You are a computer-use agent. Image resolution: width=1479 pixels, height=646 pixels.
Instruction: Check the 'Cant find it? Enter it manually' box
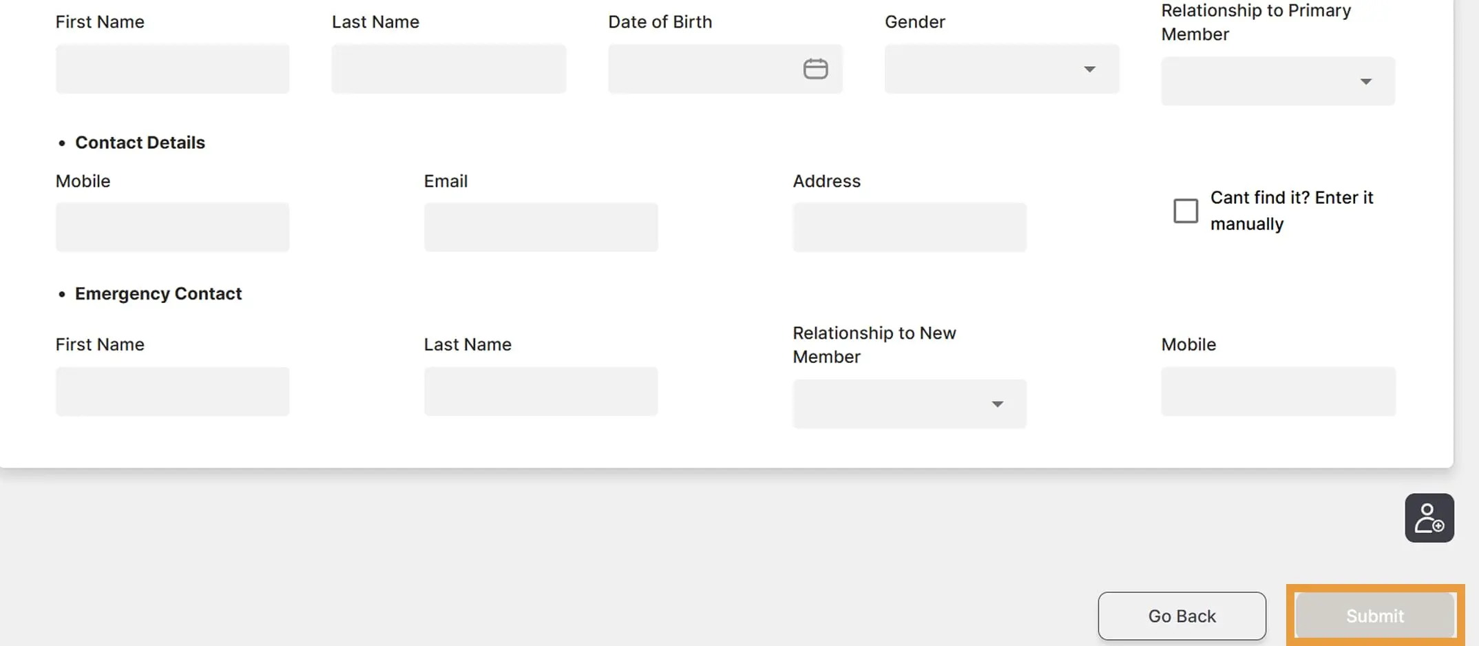tap(1185, 211)
